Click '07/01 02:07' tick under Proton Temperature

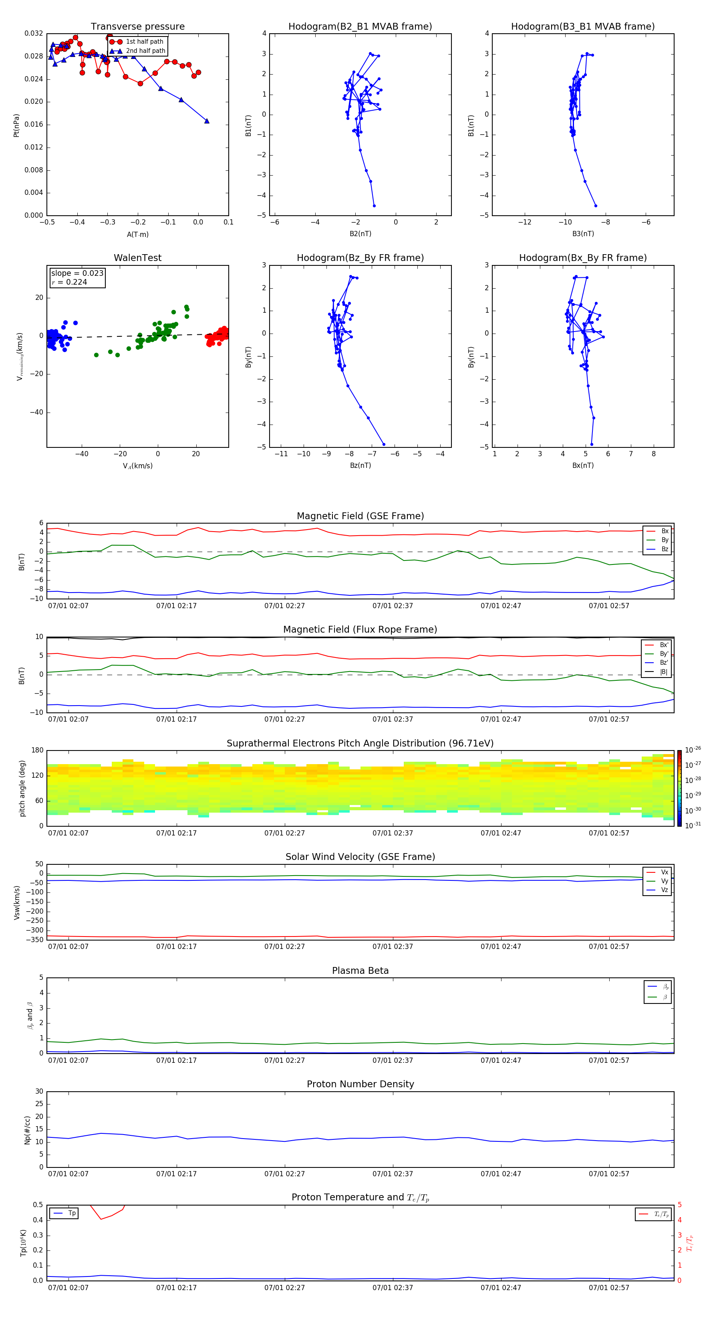(x=68, y=1288)
